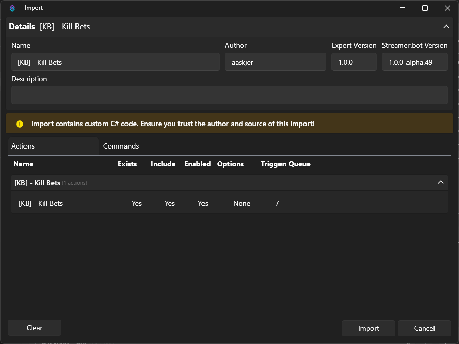Click the Export Version field
The width and height of the screenshot is (459, 344).
(354, 62)
